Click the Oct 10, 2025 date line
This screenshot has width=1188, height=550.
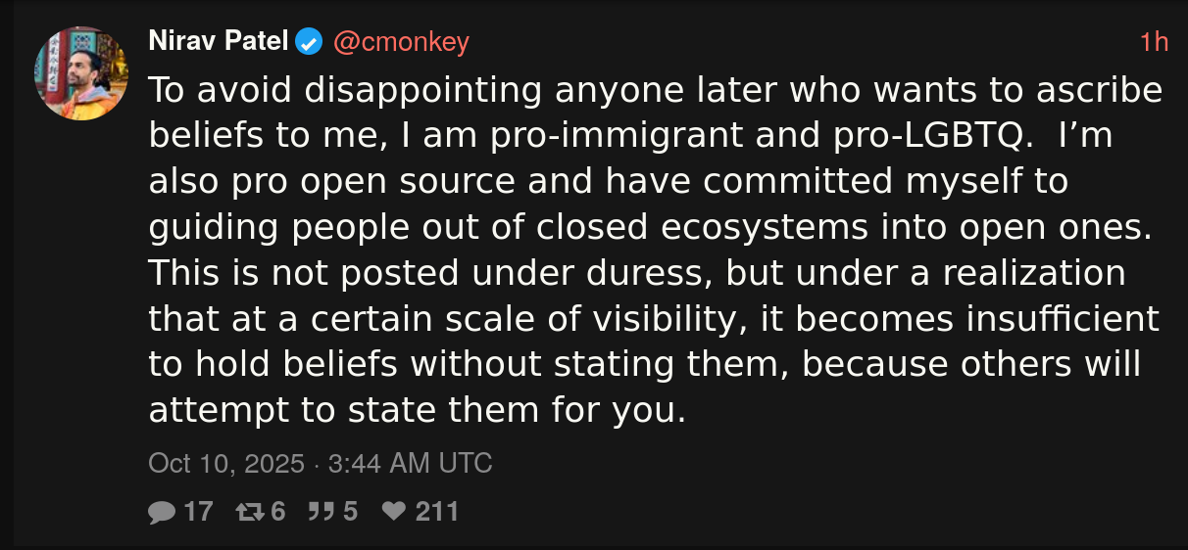tap(320, 463)
